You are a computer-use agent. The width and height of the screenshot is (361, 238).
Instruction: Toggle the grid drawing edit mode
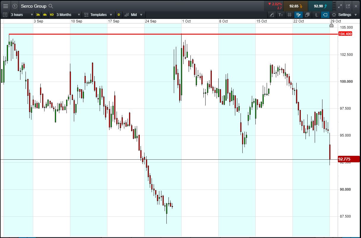[x=298, y=14]
